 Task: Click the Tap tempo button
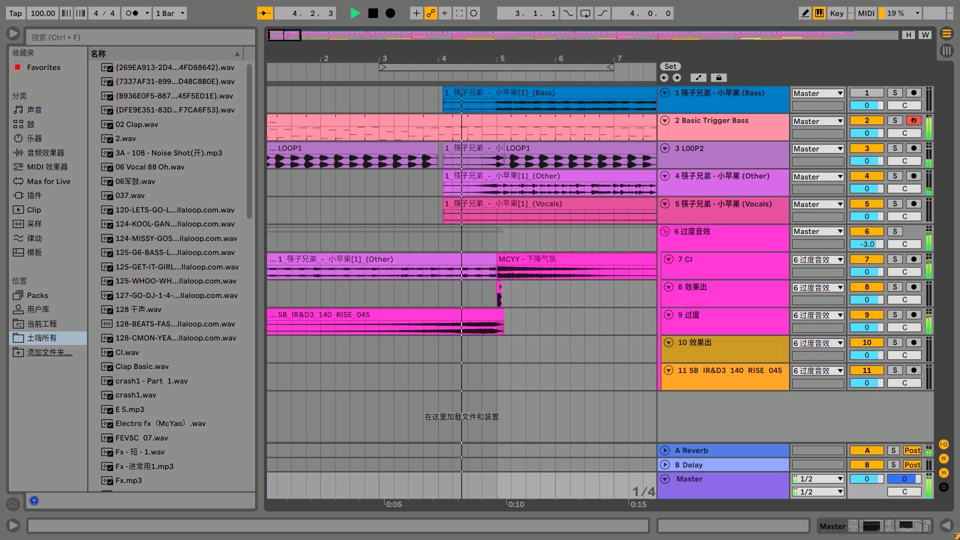coord(15,13)
